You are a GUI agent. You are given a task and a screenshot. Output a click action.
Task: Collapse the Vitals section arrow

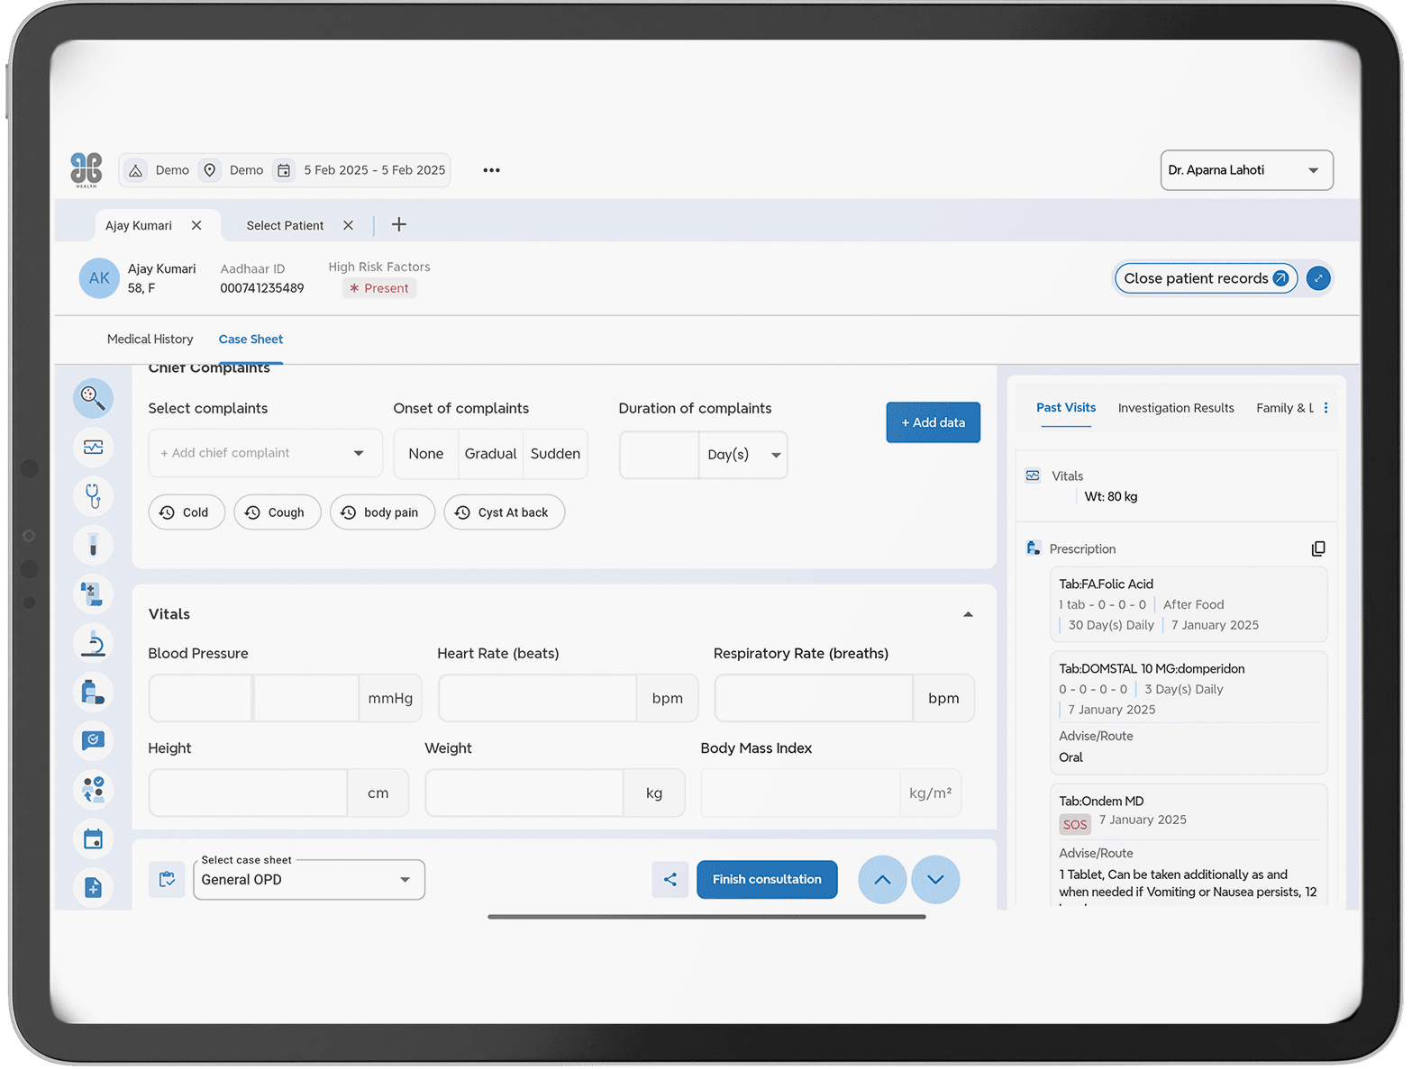point(968,614)
